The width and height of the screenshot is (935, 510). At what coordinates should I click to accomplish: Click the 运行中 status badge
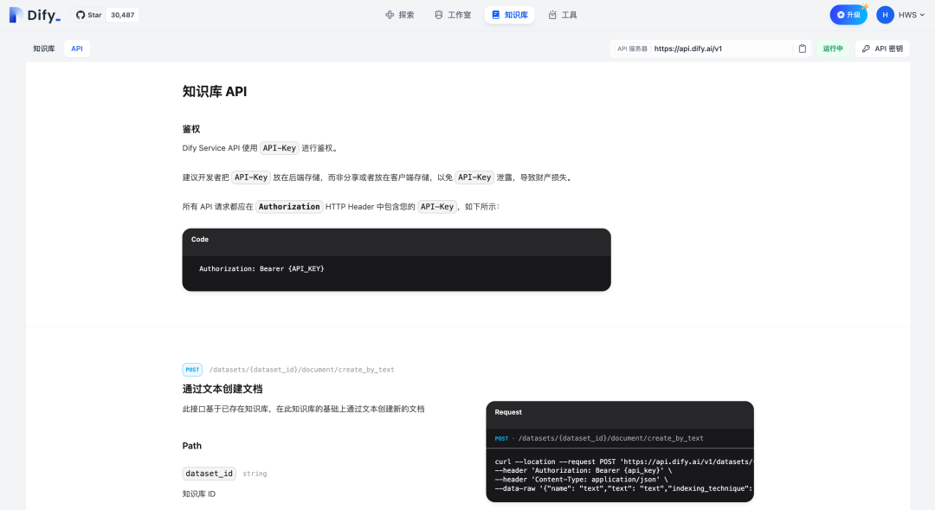(x=833, y=48)
